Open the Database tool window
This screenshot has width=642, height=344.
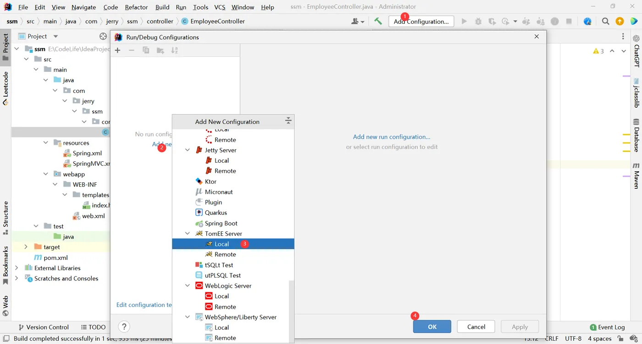tap(636, 135)
